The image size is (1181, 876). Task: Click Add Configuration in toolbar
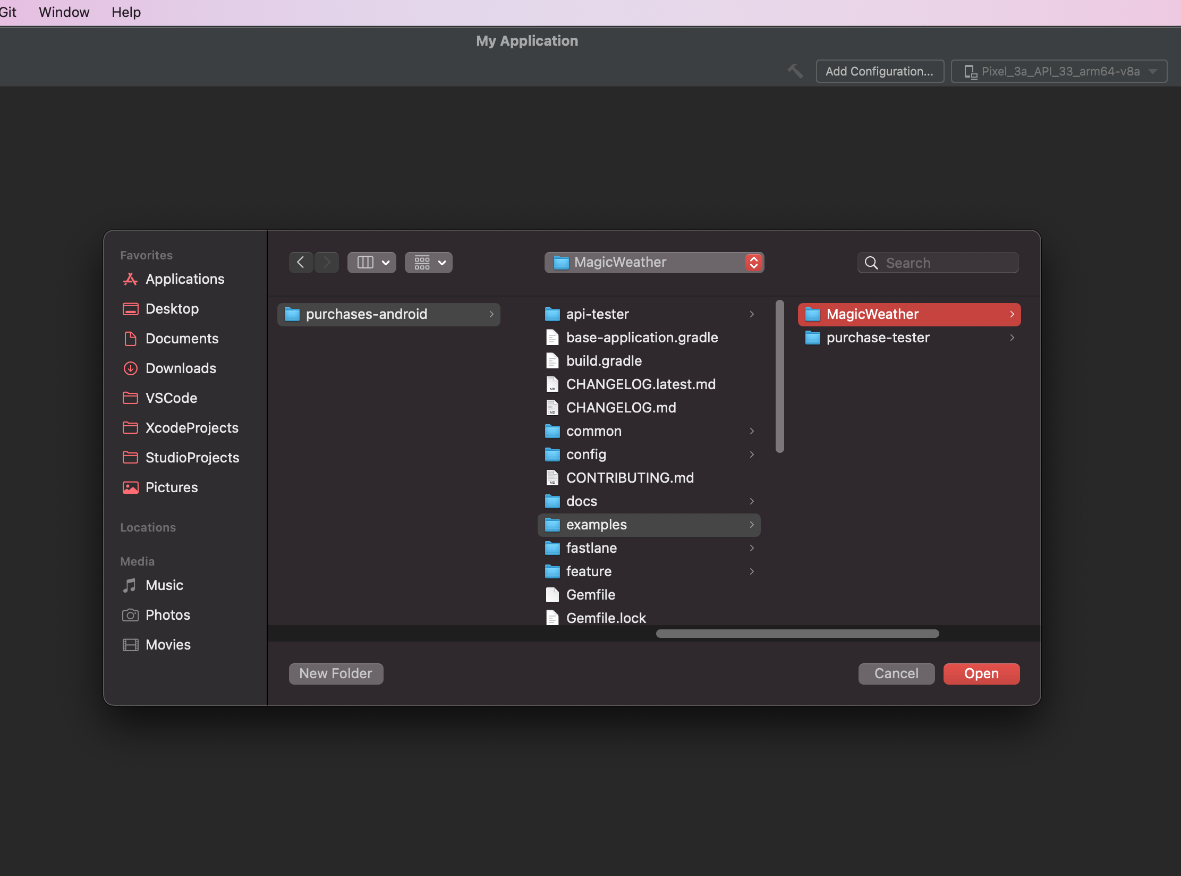click(880, 71)
